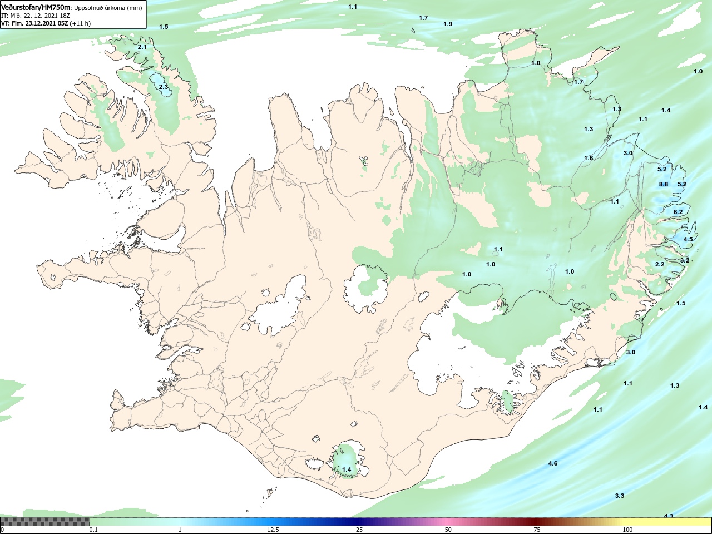Screen dimensions: 712x534
Task: Select the 'Uppsöfnuð úrkoma (mm)' label
Action: coord(108,8)
